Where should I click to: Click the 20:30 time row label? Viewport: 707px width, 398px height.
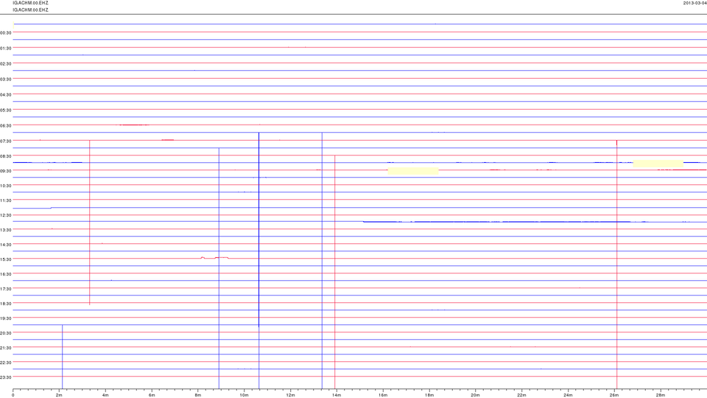tap(5, 333)
